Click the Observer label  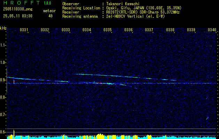click(x=71, y=4)
